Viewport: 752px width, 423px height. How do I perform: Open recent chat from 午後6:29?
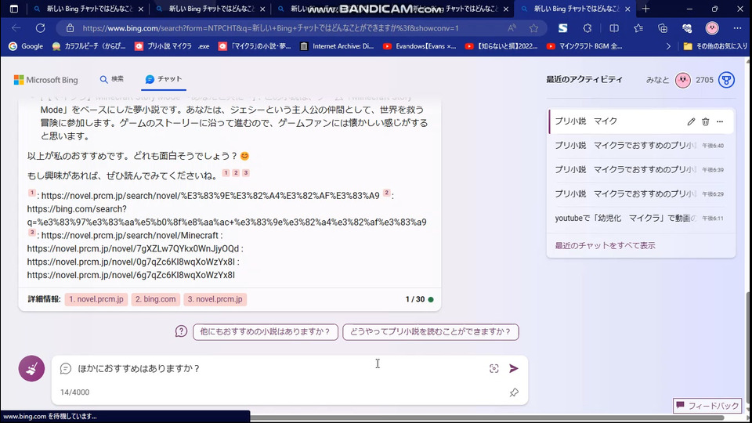coord(641,193)
